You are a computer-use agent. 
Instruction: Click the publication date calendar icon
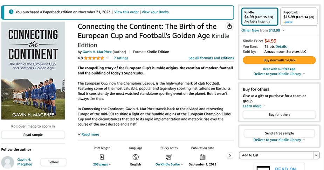point(202,157)
